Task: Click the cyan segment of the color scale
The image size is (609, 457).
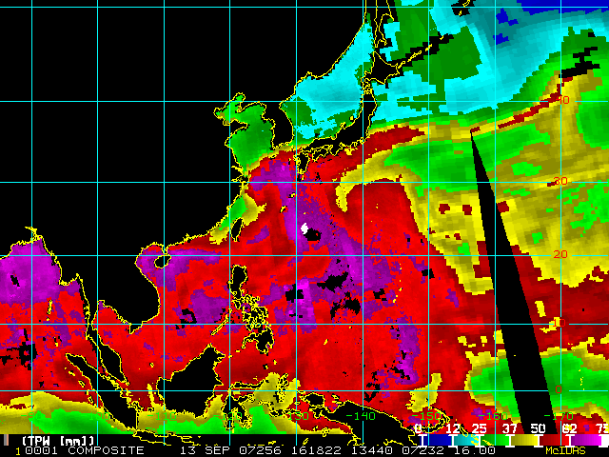Action: point(466,440)
